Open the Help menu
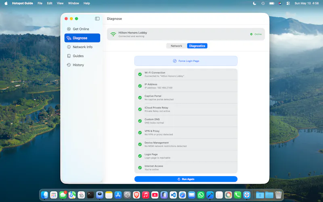The image size is (323, 202). 87,3
